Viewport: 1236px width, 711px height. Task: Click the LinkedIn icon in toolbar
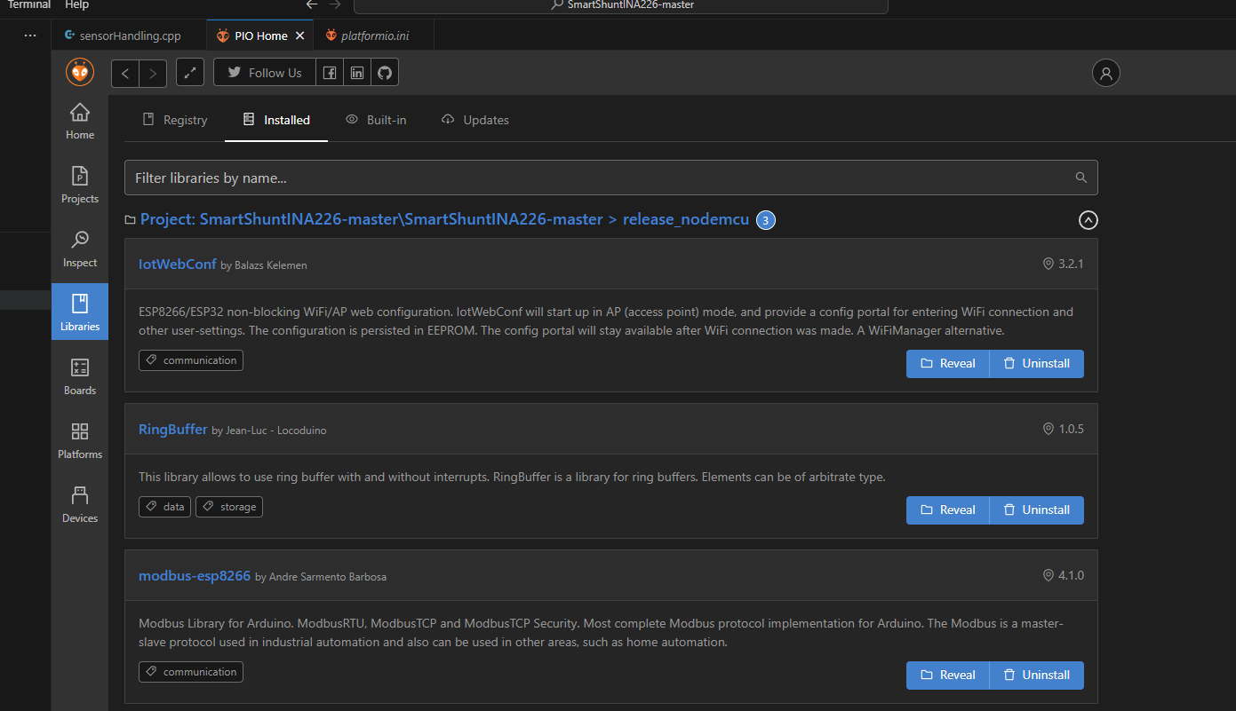(357, 73)
